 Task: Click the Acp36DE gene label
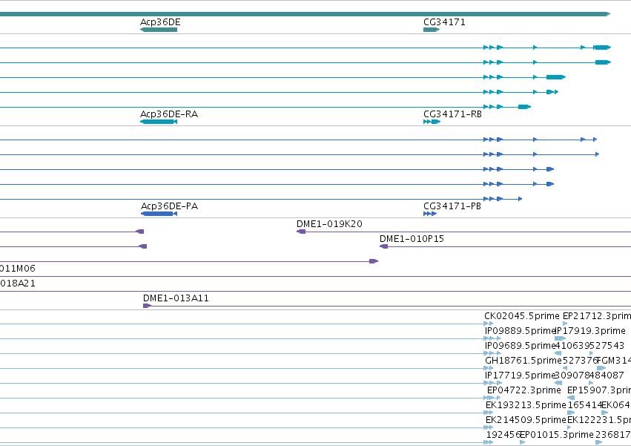[x=160, y=22]
